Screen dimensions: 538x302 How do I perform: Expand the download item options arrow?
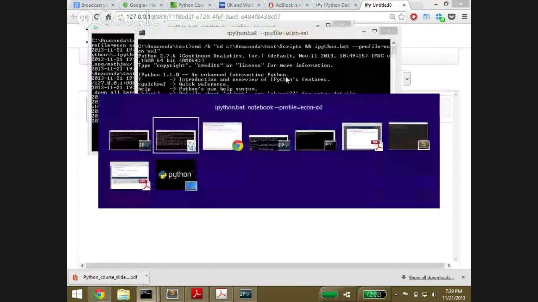(x=146, y=277)
